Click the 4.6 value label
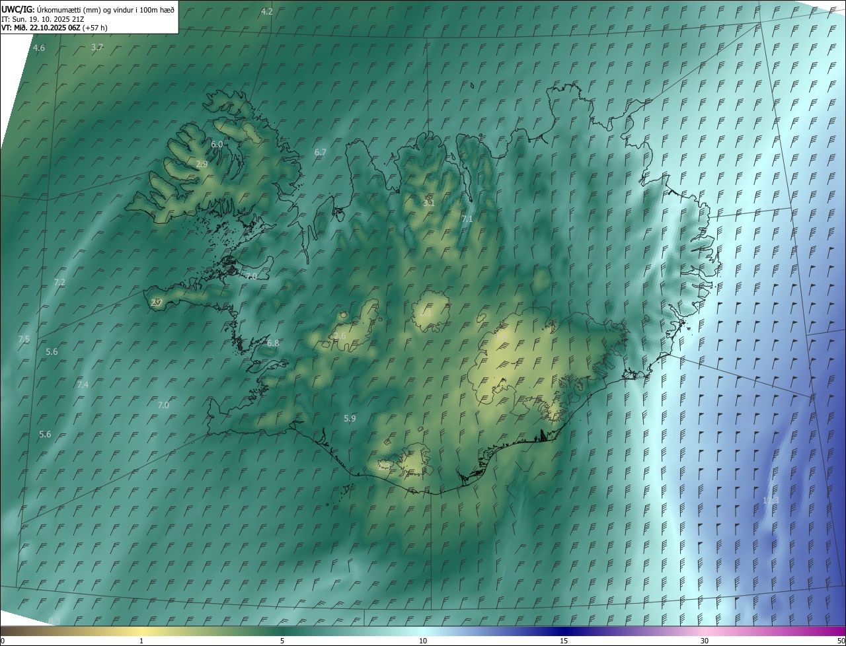The image size is (846, 646). (39, 48)
